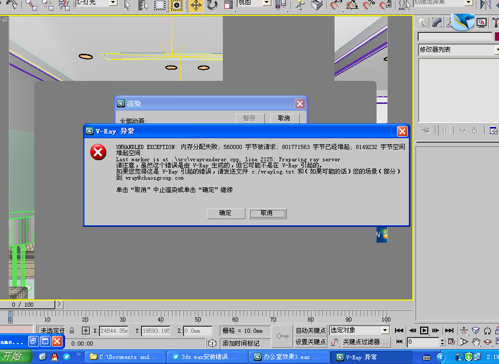499x364 pixels.
Task: Click the Z coordinate input field
Action: coord(198,331)
